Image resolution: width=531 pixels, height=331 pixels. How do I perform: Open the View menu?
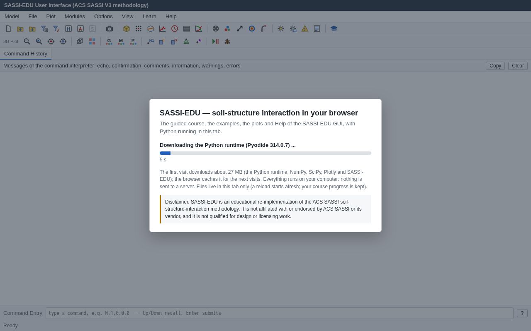point(128,17)
